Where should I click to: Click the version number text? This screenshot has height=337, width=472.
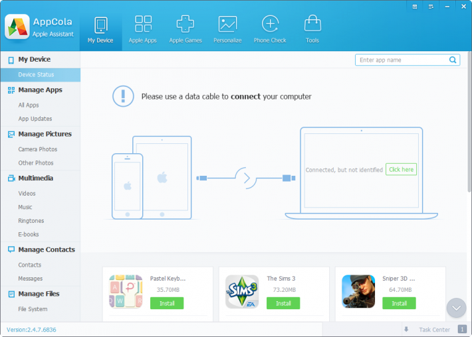31,330
